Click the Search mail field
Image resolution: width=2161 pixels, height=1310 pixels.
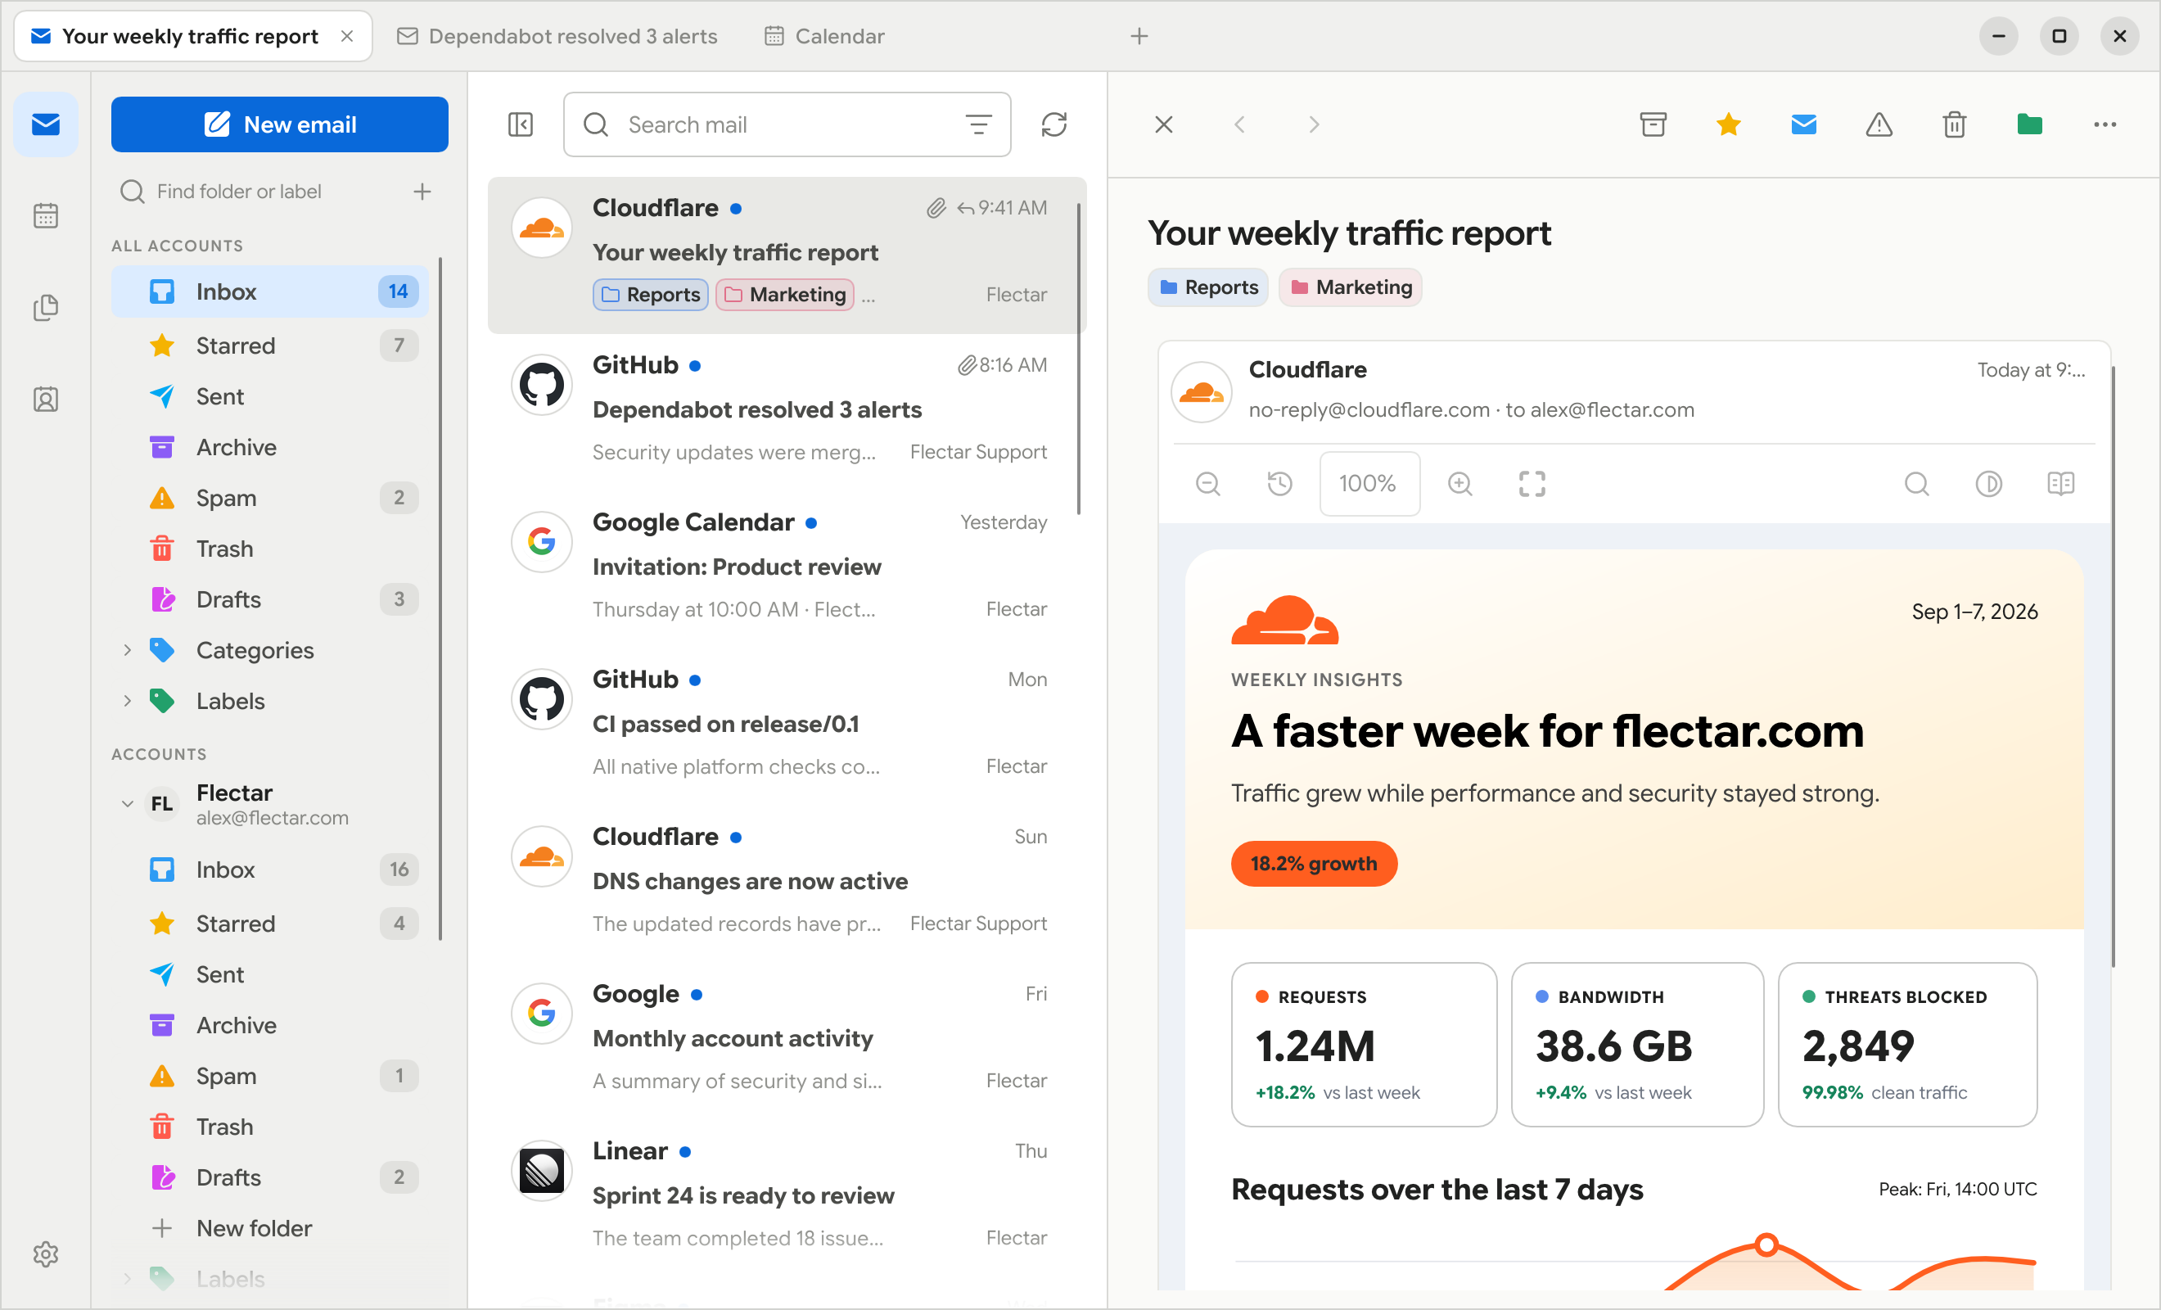(x=787, y=124)
